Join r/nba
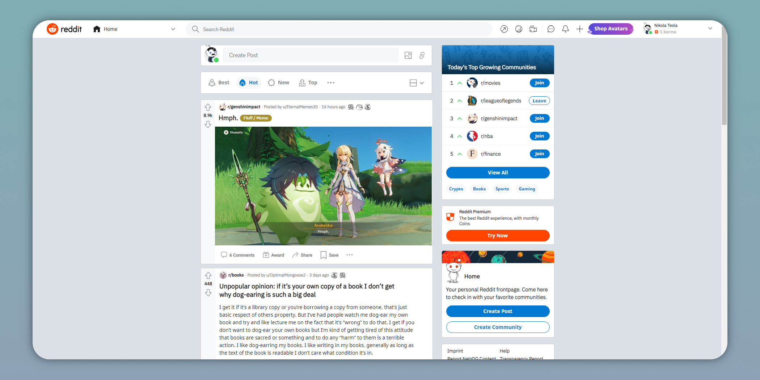The image size is (760, 380). 539,136
